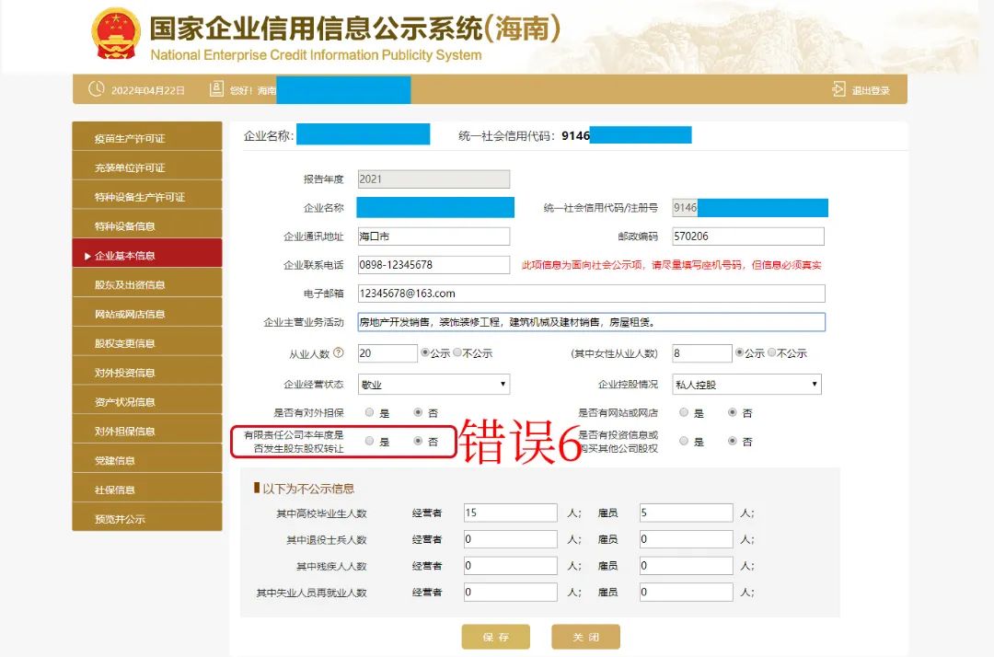Click the 电子邮箱 input field
Viewport: 994px width, 657px height.
click(590, 294)
